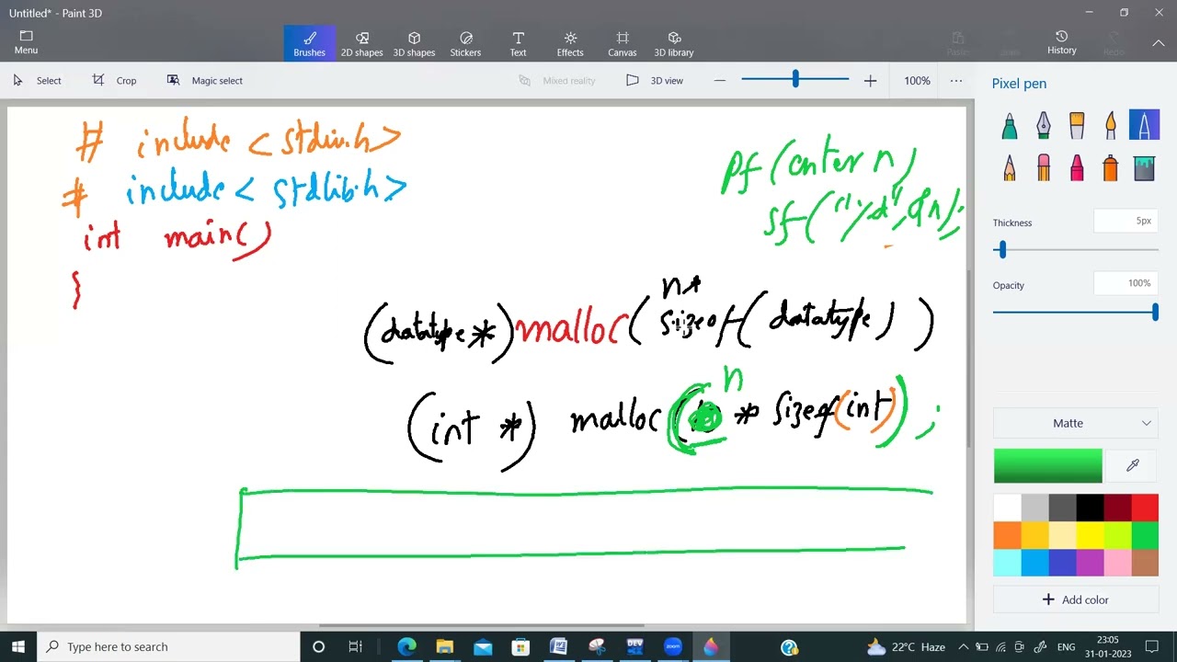
Task: Select the Fill bucket tool
Action: 1144,167
